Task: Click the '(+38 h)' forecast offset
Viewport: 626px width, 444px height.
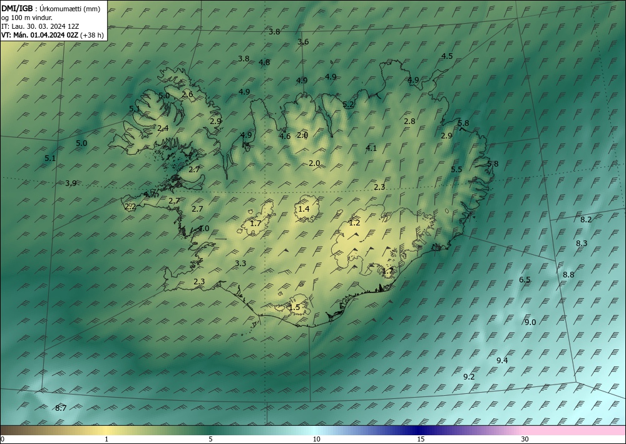Action: [92, 35]
